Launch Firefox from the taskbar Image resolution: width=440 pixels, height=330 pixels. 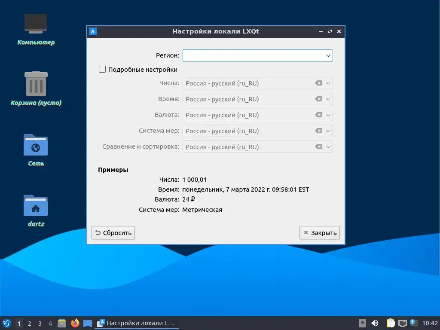pos(75,323)
